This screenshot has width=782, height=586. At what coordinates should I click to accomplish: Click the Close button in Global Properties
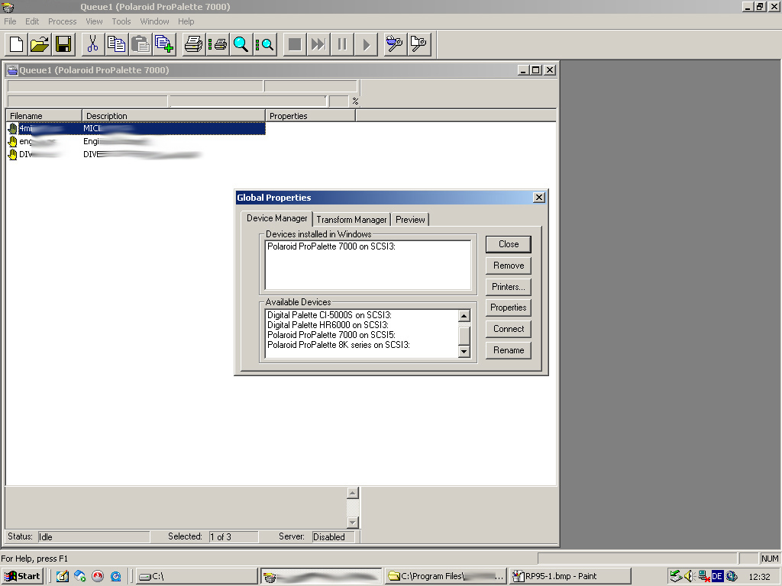(x=508, y=244)
